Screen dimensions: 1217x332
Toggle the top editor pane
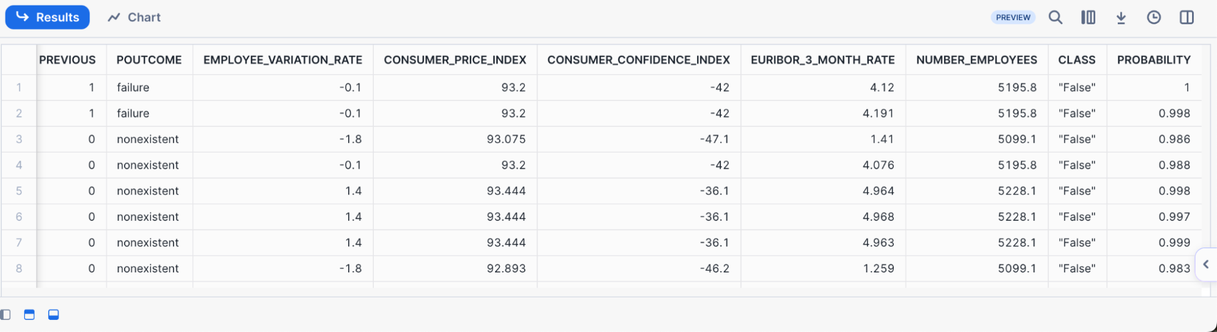(29, 314)
